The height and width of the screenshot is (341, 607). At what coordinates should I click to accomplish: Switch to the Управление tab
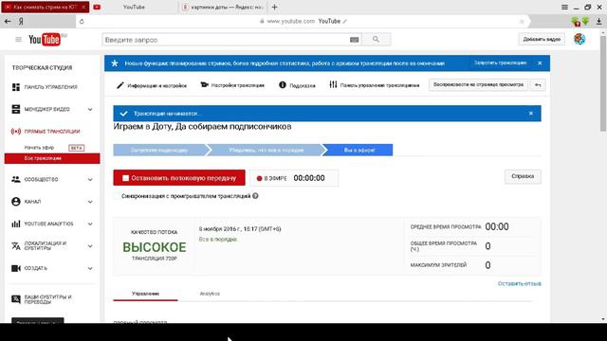pos(145,294)
